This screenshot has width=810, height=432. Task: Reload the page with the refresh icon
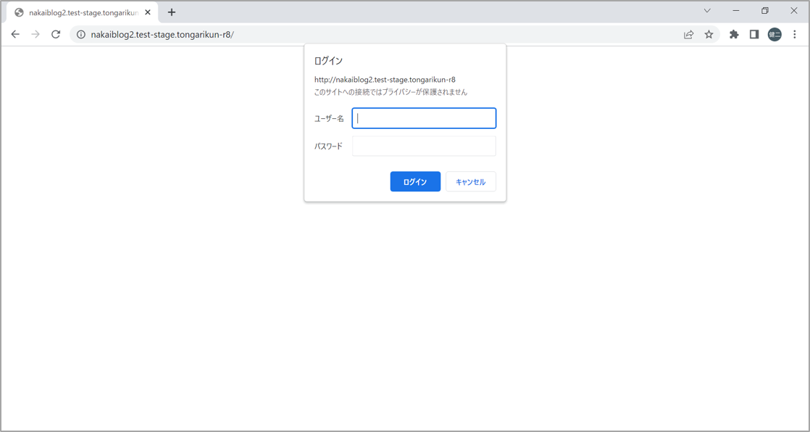(x=56, y=35)
